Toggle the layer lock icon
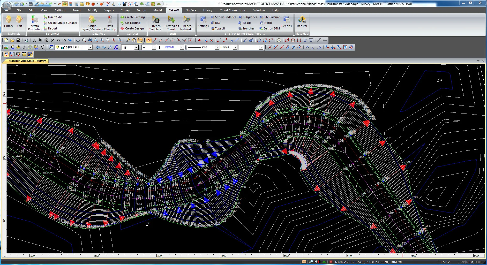 coord(63,47)
